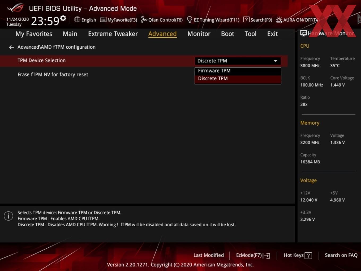The image size is (361, 271).
Task: Open Extreme Tweaker tab
Action: pos(113,34)
